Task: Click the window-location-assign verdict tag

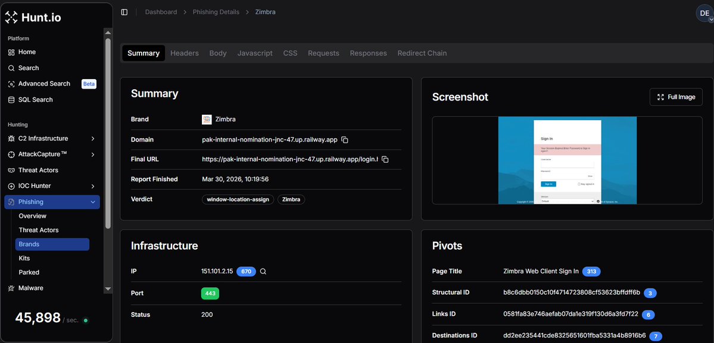Action: pyautogui.click(x=238, y=200)
